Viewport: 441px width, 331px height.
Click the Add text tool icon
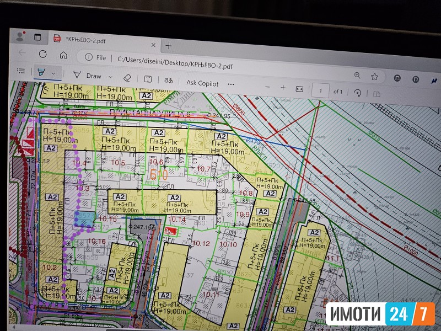(x=148, y=79)
